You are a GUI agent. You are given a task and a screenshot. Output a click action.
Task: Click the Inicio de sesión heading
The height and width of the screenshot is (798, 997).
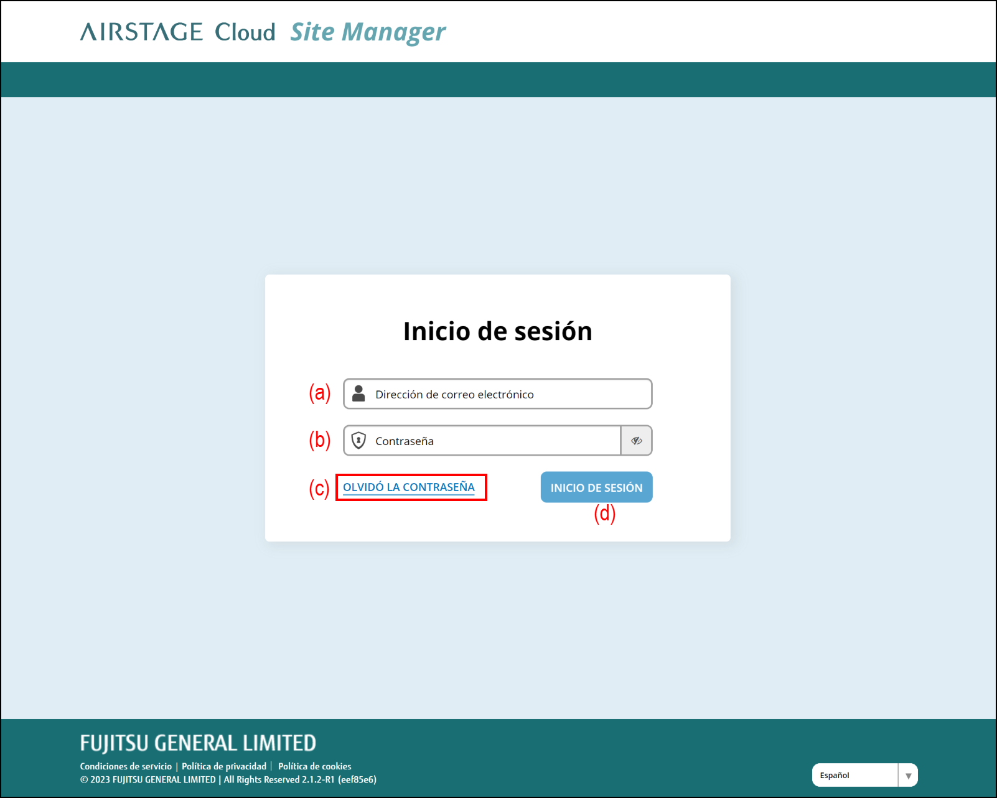[497, 331]
